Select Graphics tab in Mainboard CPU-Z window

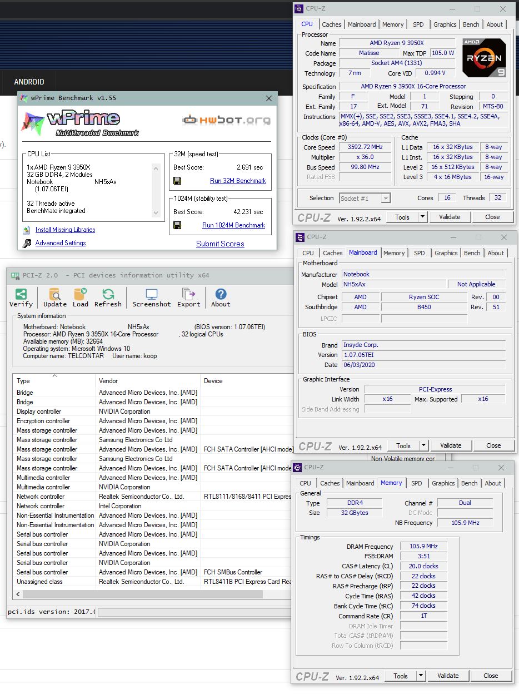[446, 253]
